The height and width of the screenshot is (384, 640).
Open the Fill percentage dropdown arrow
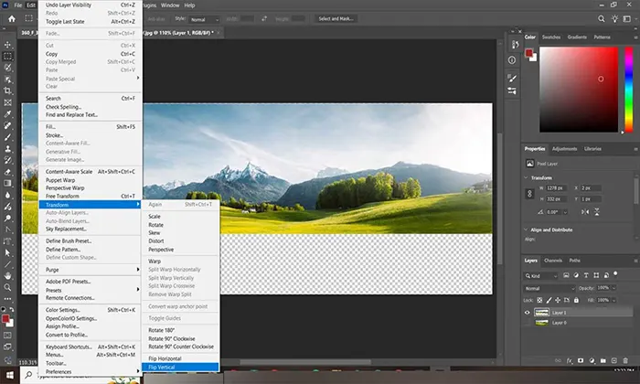613,300
